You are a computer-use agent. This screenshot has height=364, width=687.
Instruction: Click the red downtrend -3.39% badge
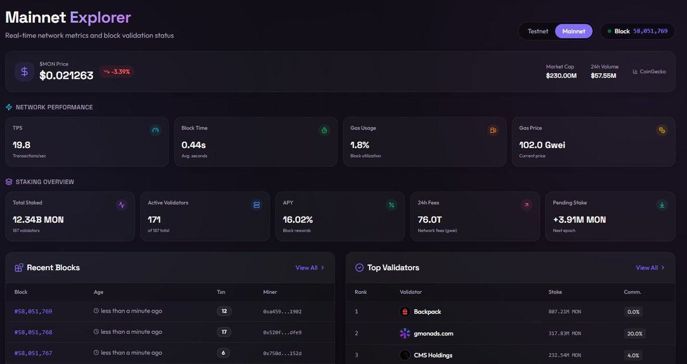pos(116,71)
